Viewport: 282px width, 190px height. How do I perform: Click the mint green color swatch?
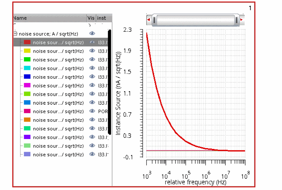(27, 129)
